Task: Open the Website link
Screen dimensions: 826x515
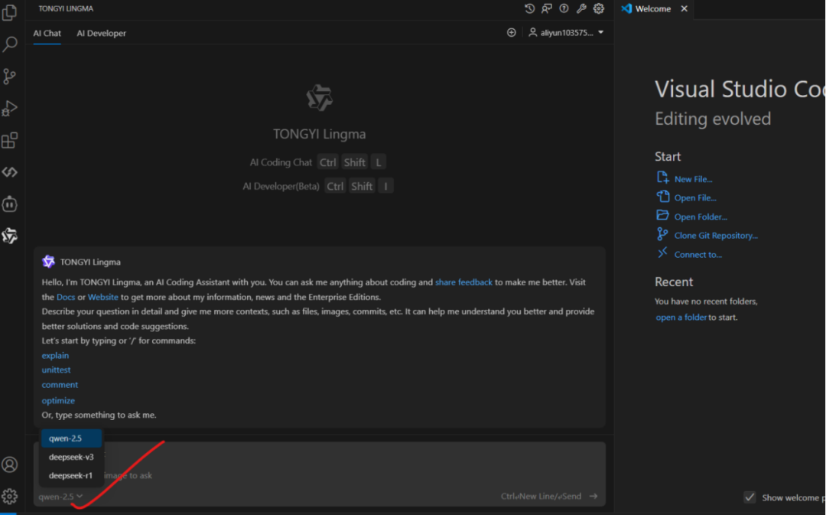Action: (102, 297)
